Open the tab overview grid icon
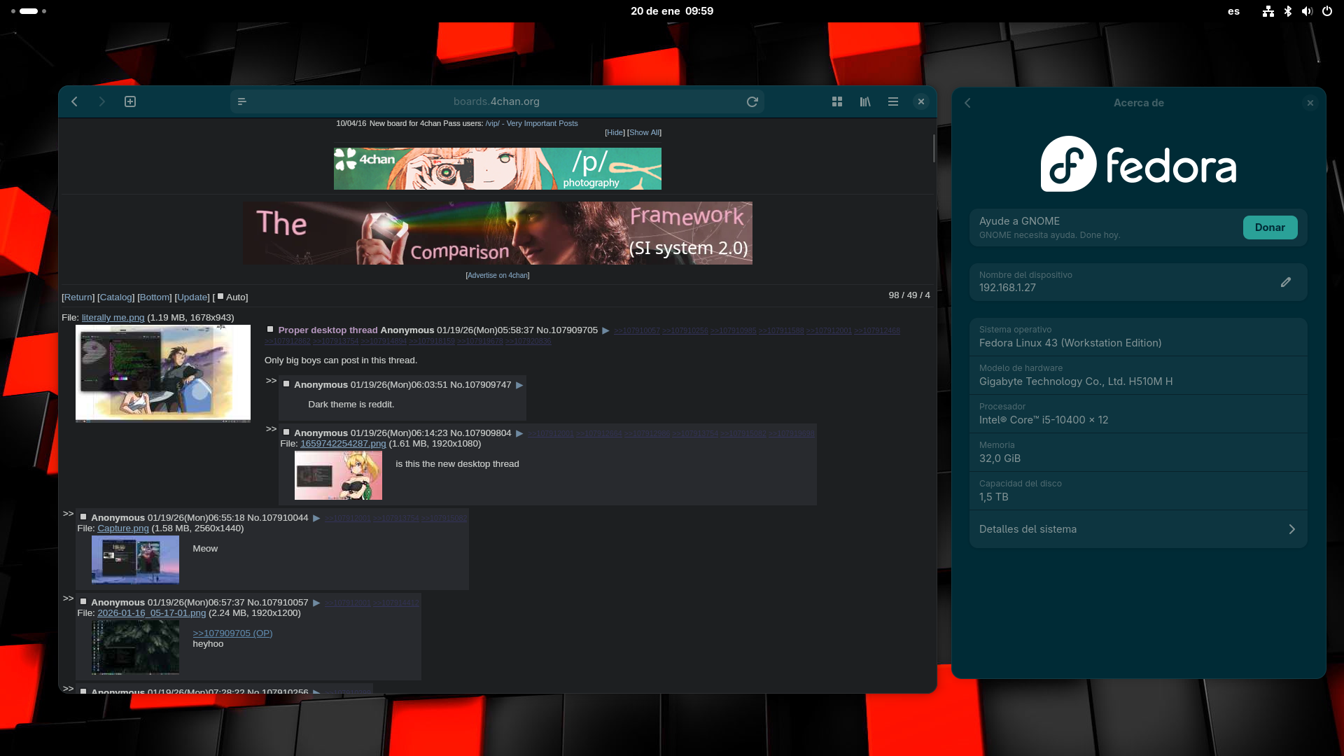Image resolution: width=1344 pixels, height=756 pixels. (x=837, y=101)
